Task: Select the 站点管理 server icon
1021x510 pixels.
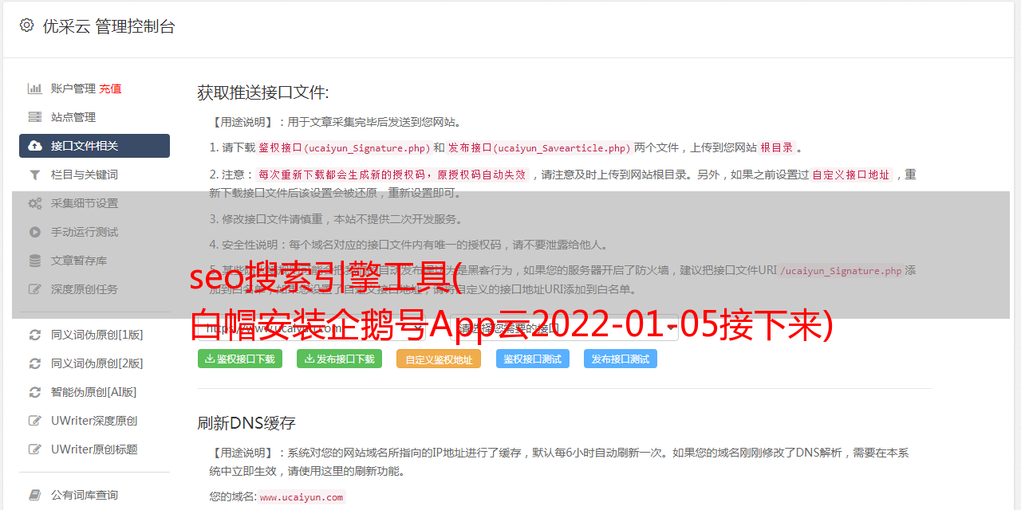Action: [35, 117]
